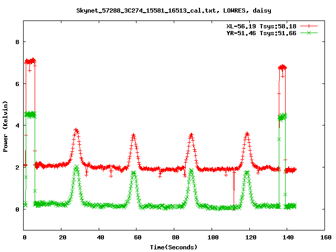Click the red dropout spike near 111 seconds
The width and height of the screenshot is (336, 252).
tap(234, 190)
